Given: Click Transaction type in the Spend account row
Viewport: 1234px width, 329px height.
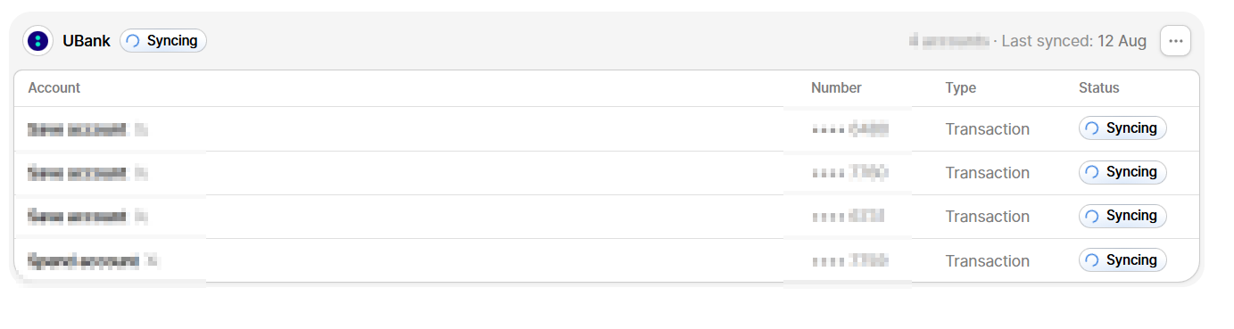Looking at the screenshot, I should point(988,261).
